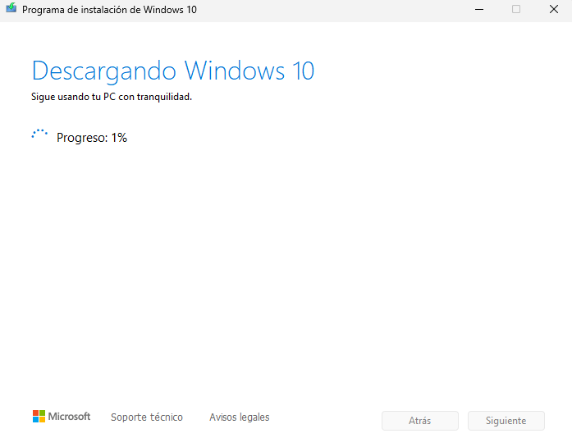The image size is (572, 447).
Task: Click the empty title bar area
Action: 328,10
